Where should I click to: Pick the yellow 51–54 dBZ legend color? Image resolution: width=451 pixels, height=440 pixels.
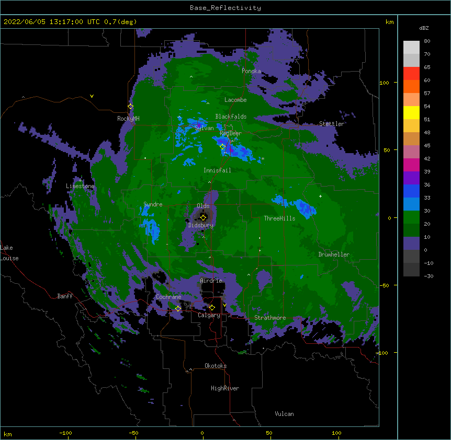[411, 112]
